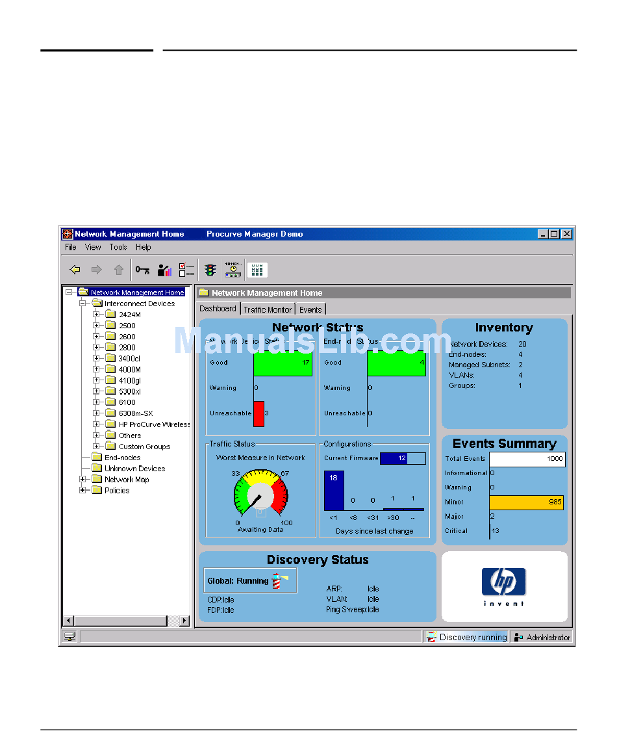The width and height of the screenshot is (617, 752).
Task: Select HP ProCurve Wireless tree item
Action: [154, 424]
